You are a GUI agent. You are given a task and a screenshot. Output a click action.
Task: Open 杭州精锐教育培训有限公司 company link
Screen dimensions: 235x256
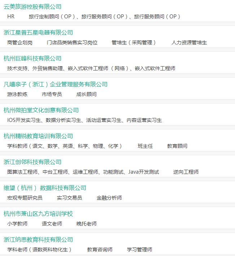tap(38, 136)
